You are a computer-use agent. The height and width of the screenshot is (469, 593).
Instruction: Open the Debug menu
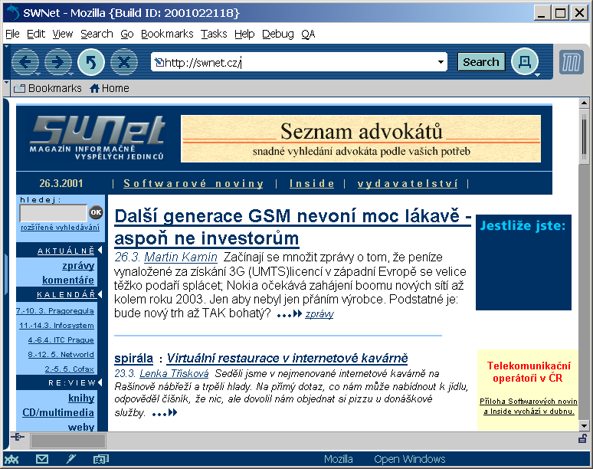pos(278,34)
